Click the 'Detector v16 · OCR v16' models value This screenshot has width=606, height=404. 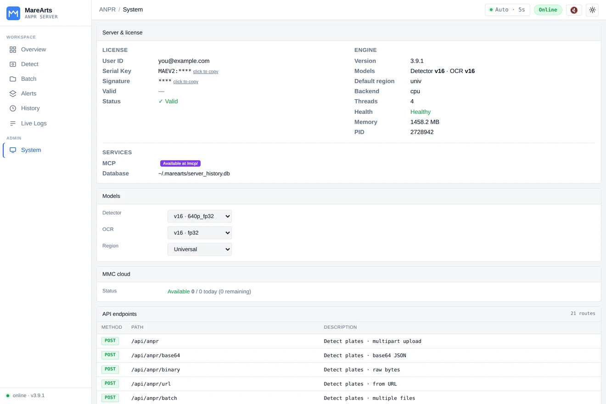coord(443,71)
